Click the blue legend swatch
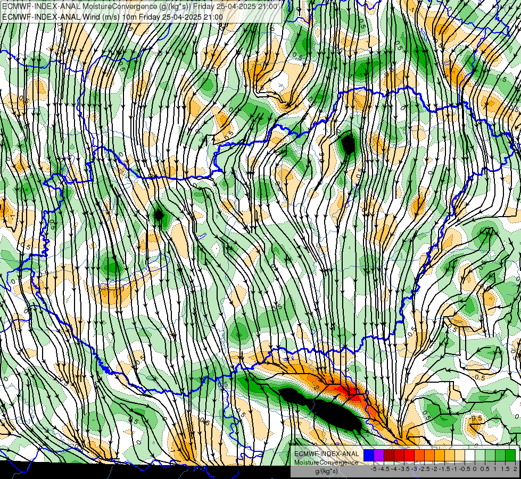This screenshot has height=479, width=521. 369,456
